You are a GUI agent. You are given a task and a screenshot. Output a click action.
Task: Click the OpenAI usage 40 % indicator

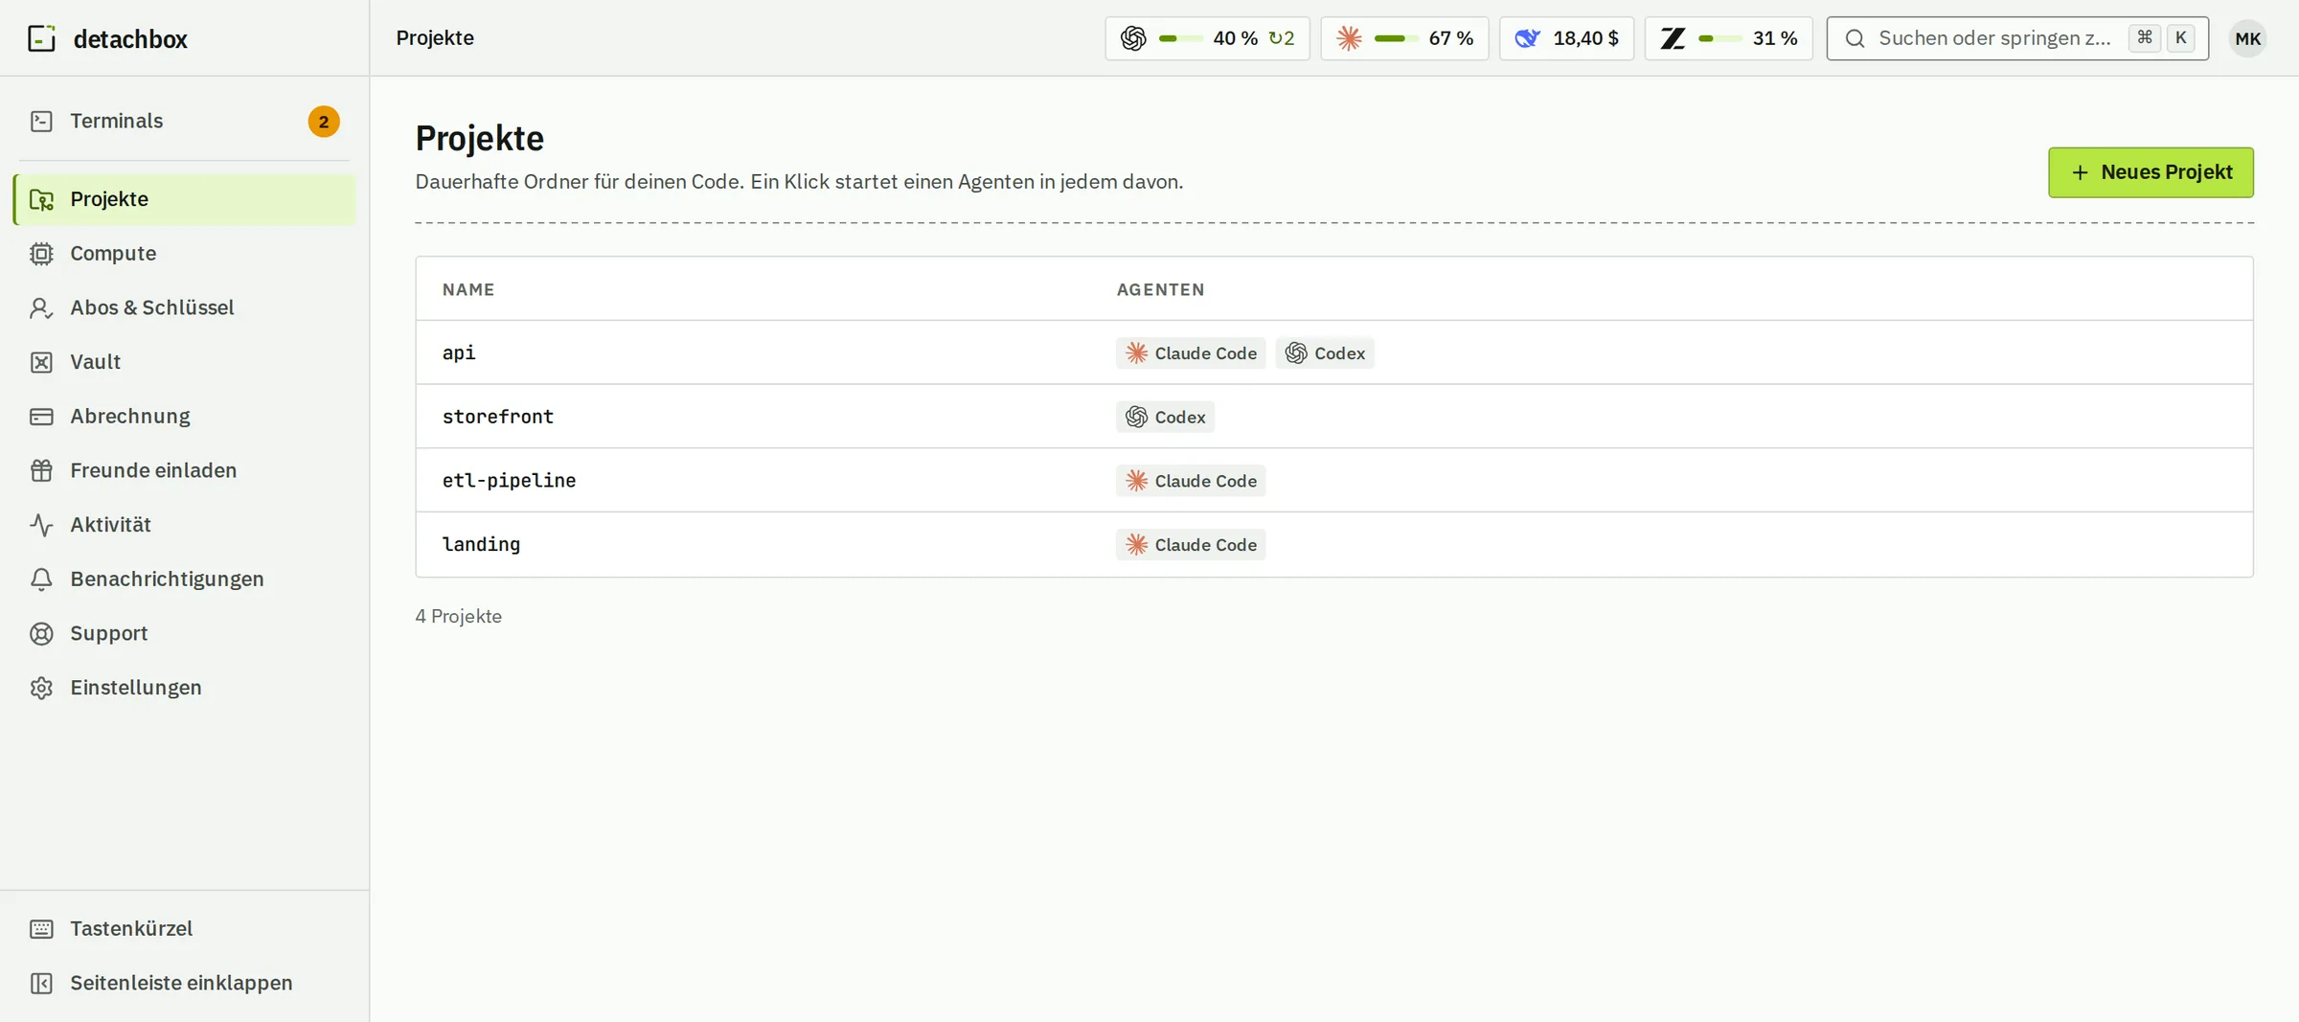point(1207,38)
